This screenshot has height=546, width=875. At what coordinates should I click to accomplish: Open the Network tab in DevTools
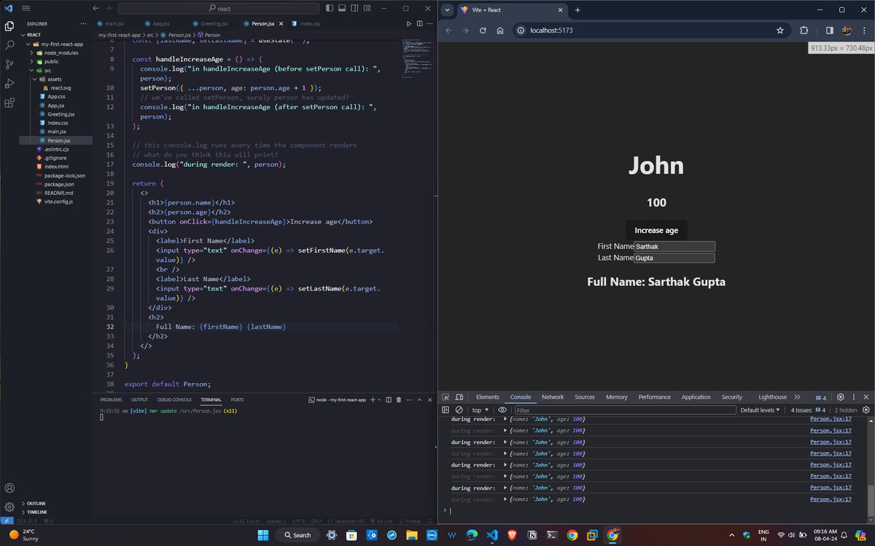click(553, 397)
